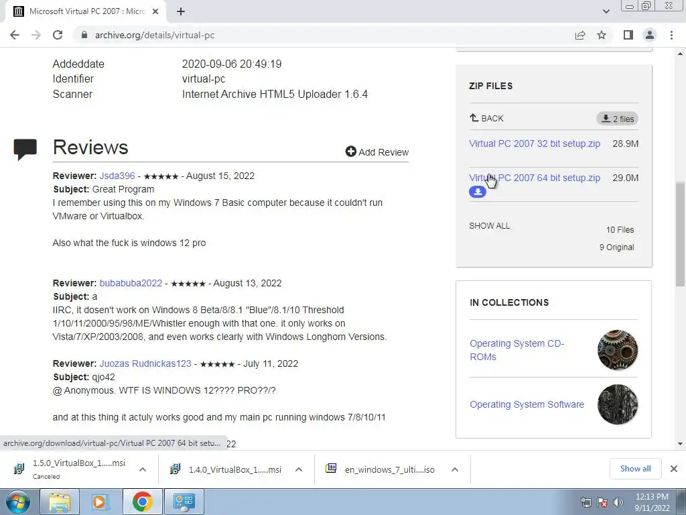Download all via the 2 files button

pyautogui.click(x=617, y=119)
